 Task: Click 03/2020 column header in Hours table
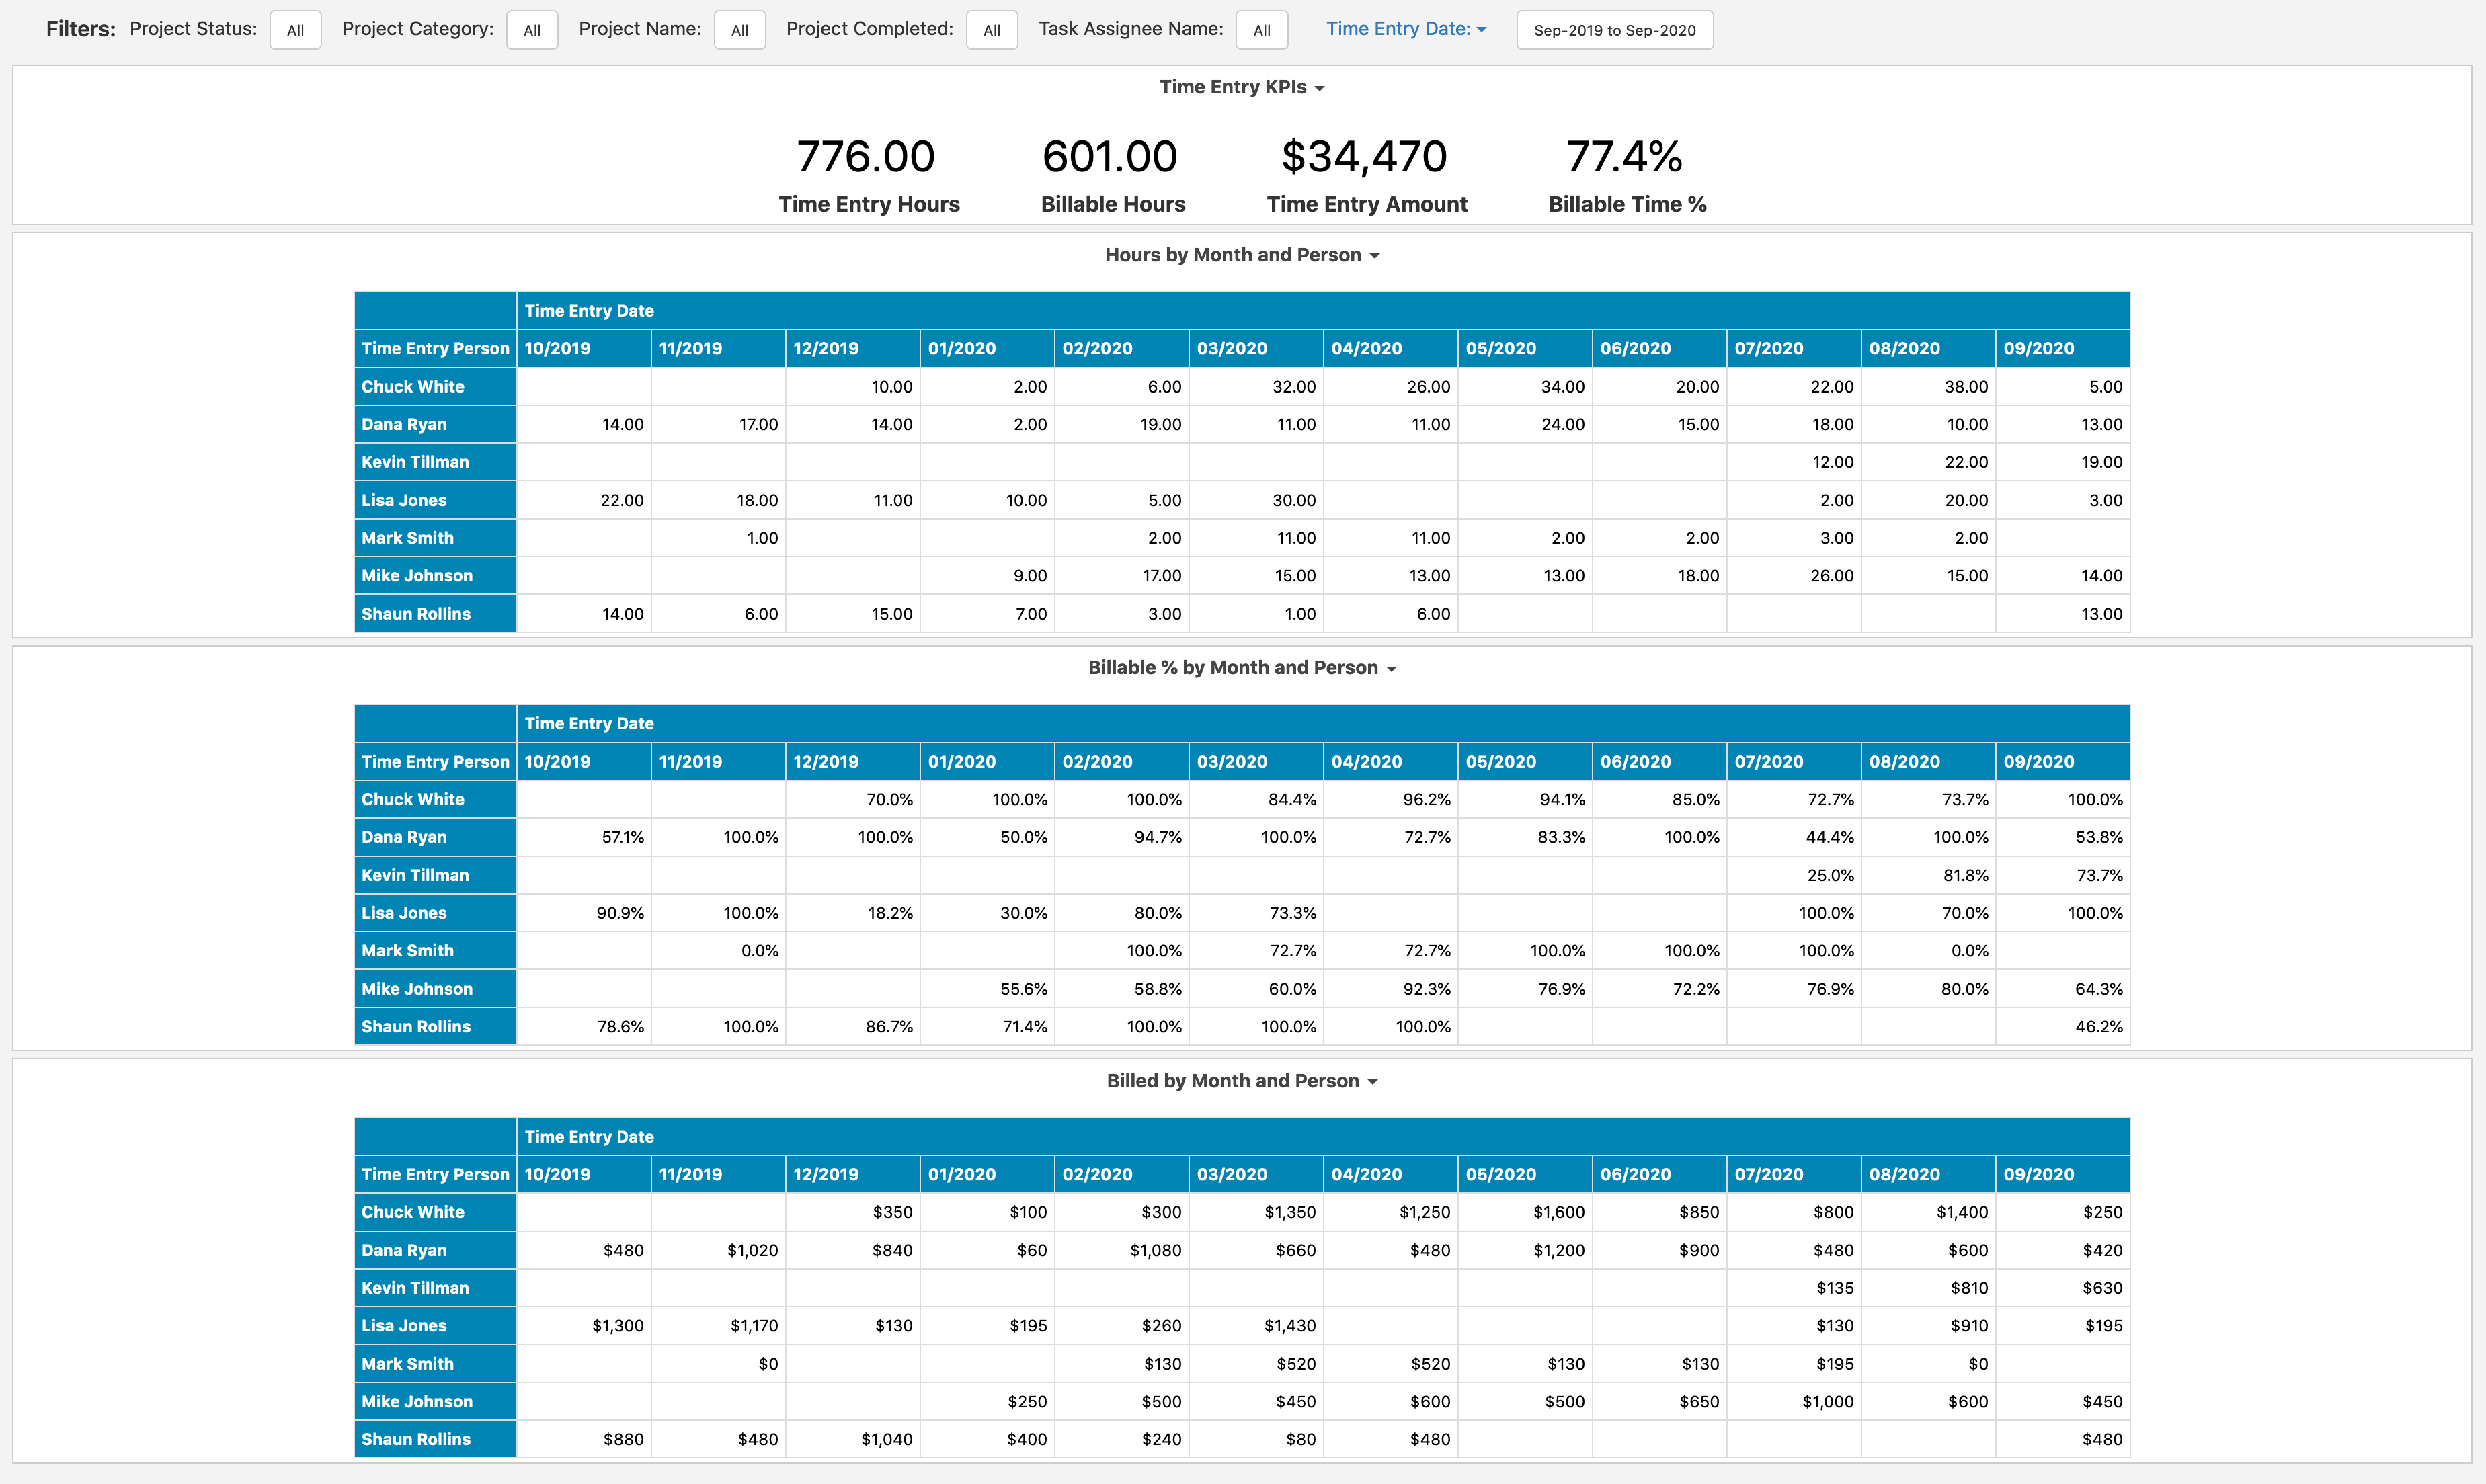pos(1231,349)
